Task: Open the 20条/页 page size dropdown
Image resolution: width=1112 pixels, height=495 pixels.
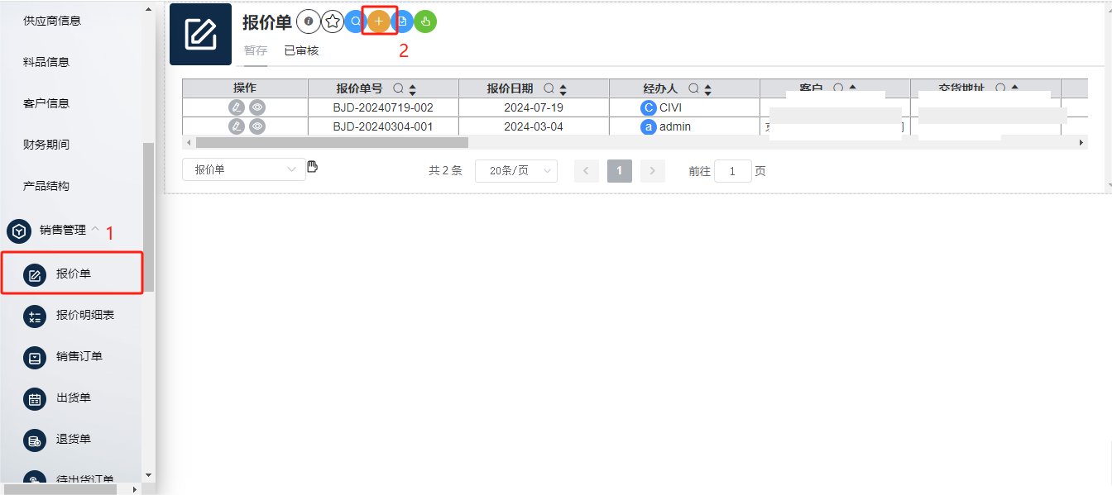Action: pyautogui.click(x=516, y=171)
